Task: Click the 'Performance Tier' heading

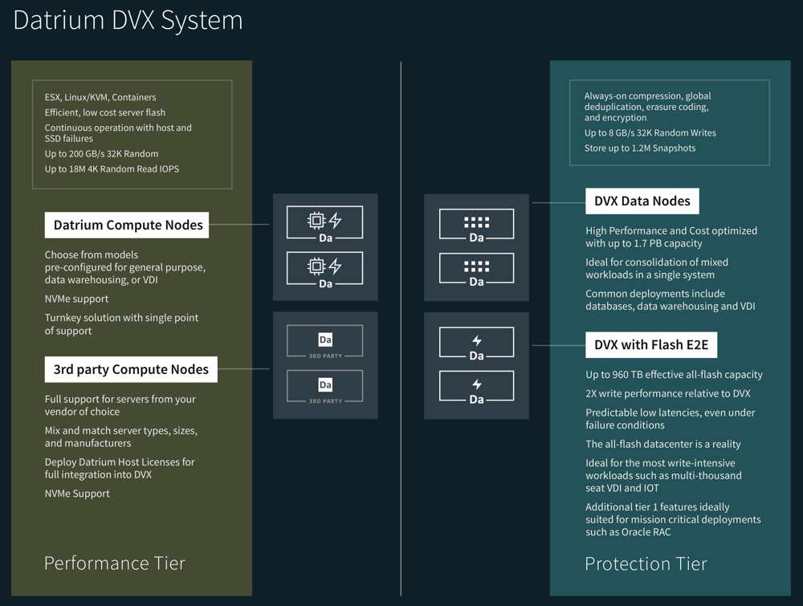Action: point(115,563)
